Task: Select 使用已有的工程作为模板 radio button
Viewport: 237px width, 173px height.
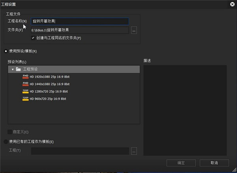Action: (6, 142)
